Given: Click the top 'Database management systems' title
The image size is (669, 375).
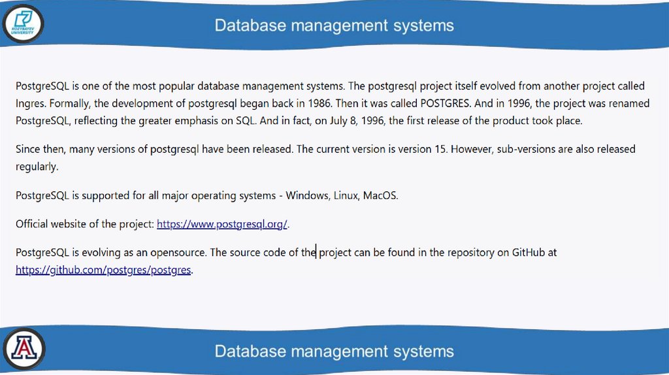Looking at the screenshot, I should coord(334,25).
